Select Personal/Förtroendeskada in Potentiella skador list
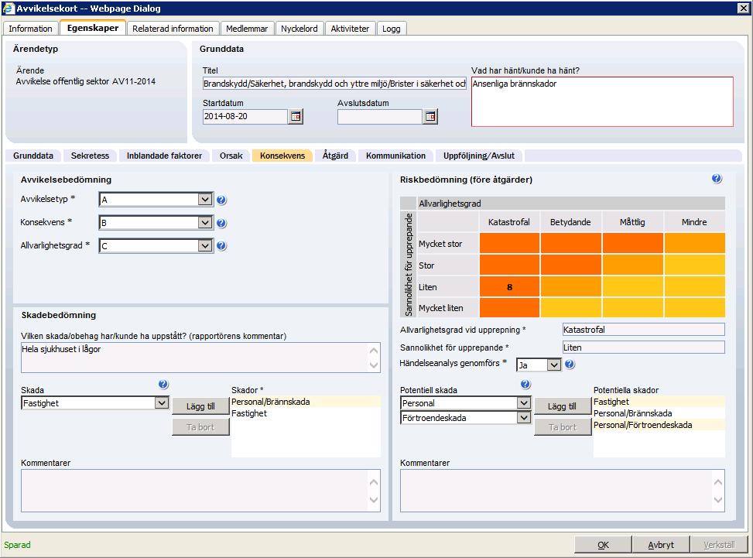The width and height of the screenshot is (753, 558). click(659, 425)
